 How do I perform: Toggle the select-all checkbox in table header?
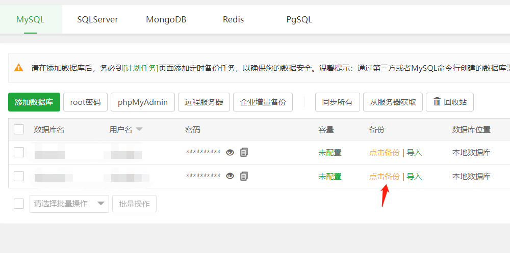[x=19, y=129]
